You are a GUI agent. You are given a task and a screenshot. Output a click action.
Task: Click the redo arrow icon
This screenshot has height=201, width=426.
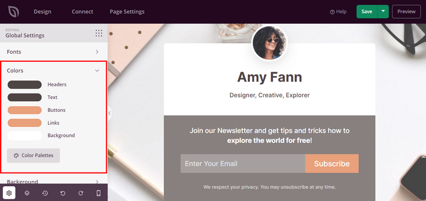pos(81,193)
